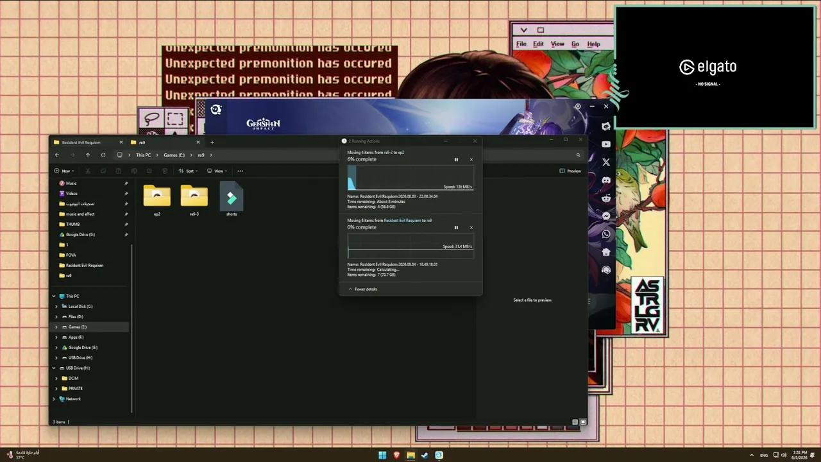Switch to details view in status bar
Screen dimensions: 821x462
575,422
